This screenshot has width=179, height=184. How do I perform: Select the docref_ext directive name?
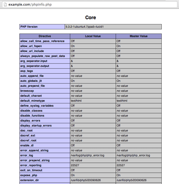click(x=28, y=136)
